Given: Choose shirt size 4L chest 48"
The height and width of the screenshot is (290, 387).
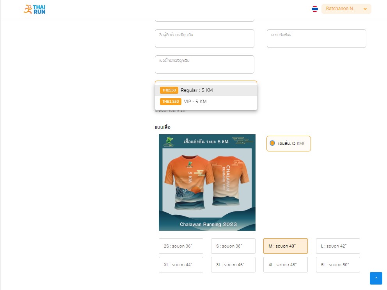Looking at the screenshot, I should point(286,265).
